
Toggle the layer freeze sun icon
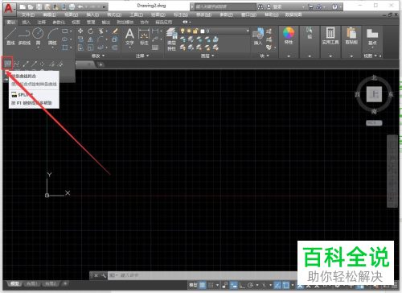click(189, 31)
